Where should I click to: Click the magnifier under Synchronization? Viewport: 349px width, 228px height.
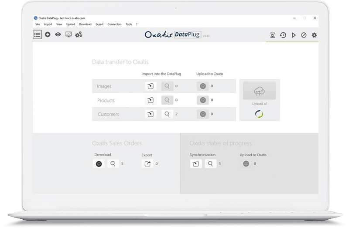point(210,164)
